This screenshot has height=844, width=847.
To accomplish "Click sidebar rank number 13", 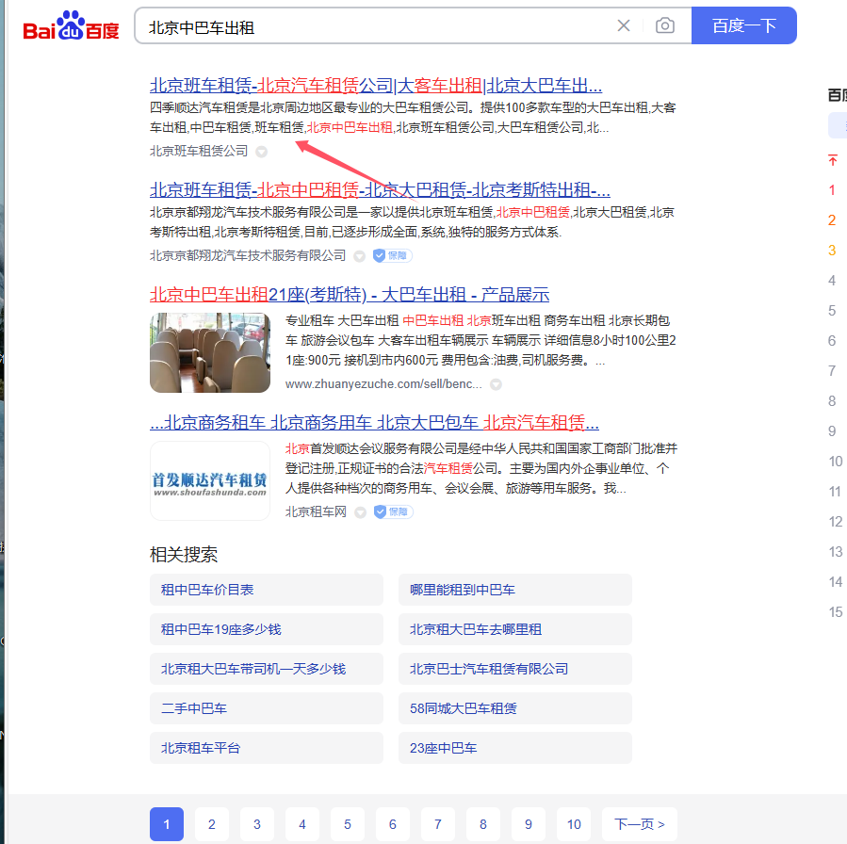I will coord(836,552).
